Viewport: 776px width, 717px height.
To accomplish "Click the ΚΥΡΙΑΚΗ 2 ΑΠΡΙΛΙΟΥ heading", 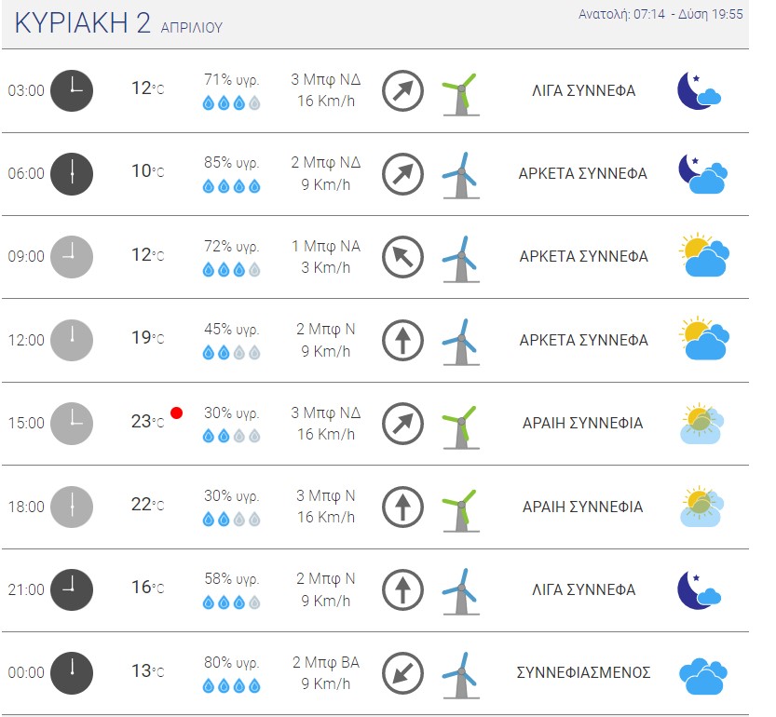I will click(118, 22).
